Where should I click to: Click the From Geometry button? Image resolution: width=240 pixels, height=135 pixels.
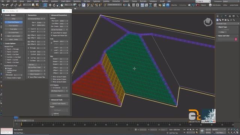coord(13,26)
